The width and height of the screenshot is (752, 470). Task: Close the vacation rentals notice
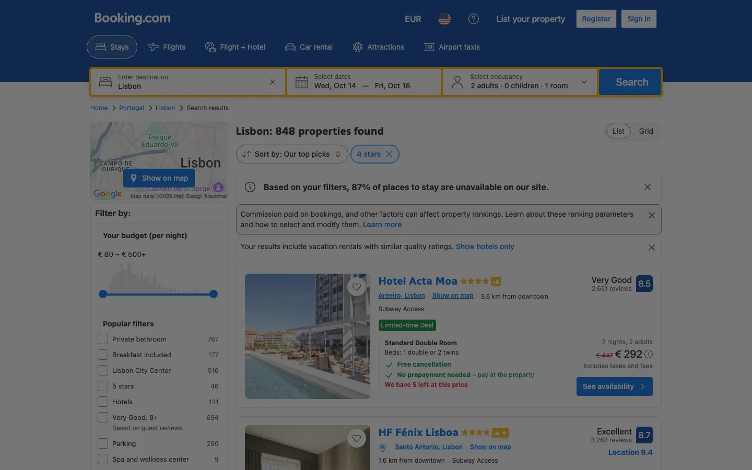[652, 248]
